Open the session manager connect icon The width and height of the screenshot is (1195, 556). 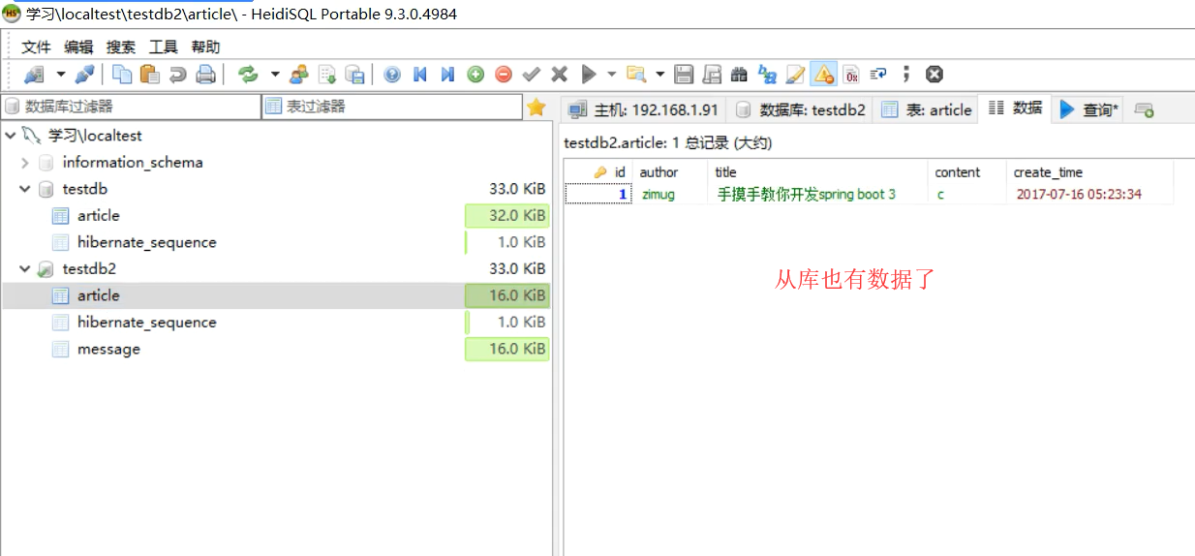pyautogui.click(x=34, y=75)
